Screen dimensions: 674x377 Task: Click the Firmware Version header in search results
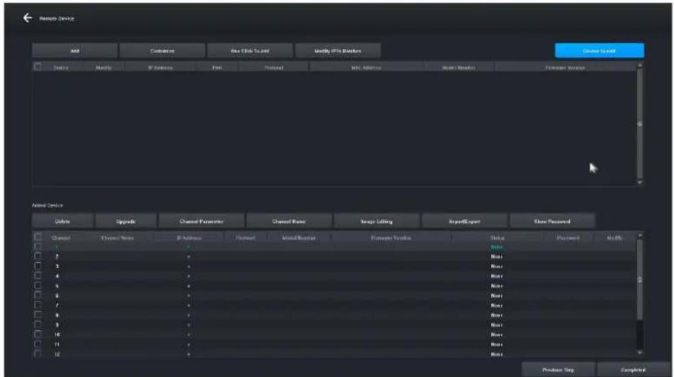[x=565, y=67]
